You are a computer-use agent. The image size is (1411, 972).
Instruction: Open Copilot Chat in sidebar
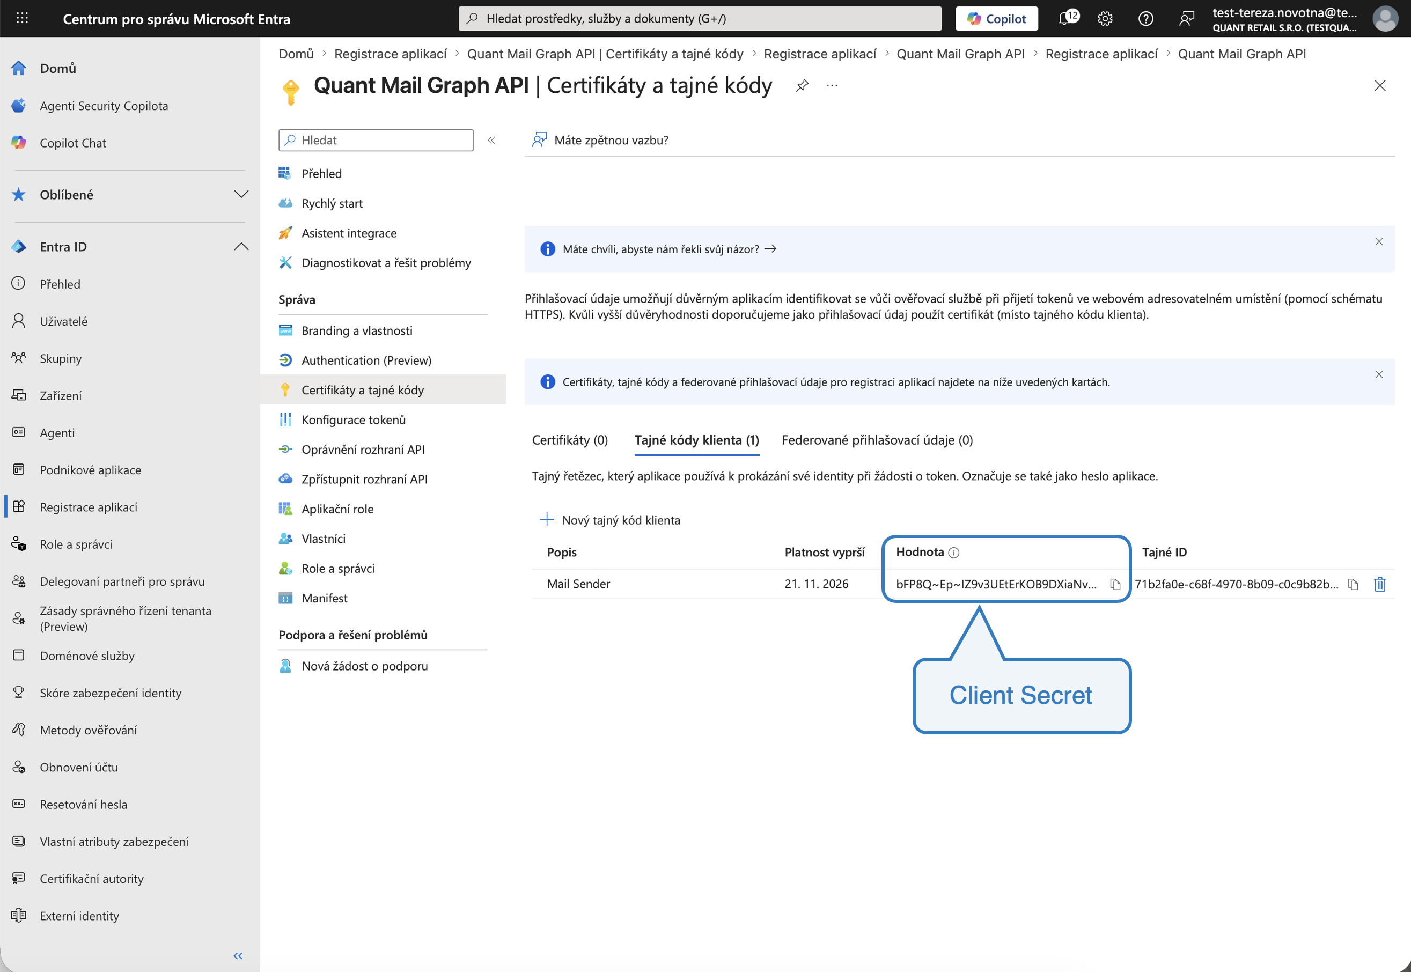click(x=72, y=143)
